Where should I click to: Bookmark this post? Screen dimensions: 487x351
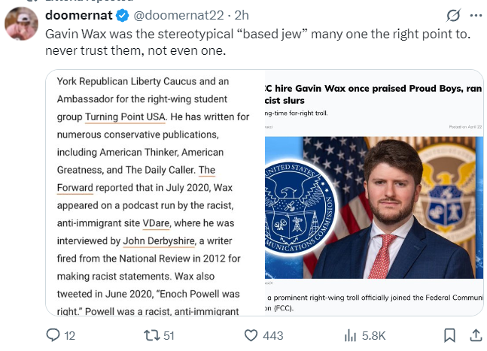pos(449,335)
